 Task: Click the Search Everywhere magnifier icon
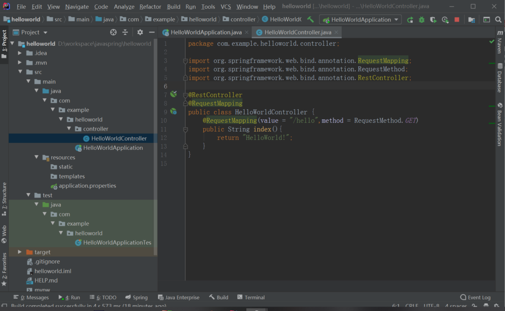pos(498,20)
